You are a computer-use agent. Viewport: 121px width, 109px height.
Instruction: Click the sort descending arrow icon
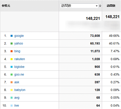click(x=100, y=6)
